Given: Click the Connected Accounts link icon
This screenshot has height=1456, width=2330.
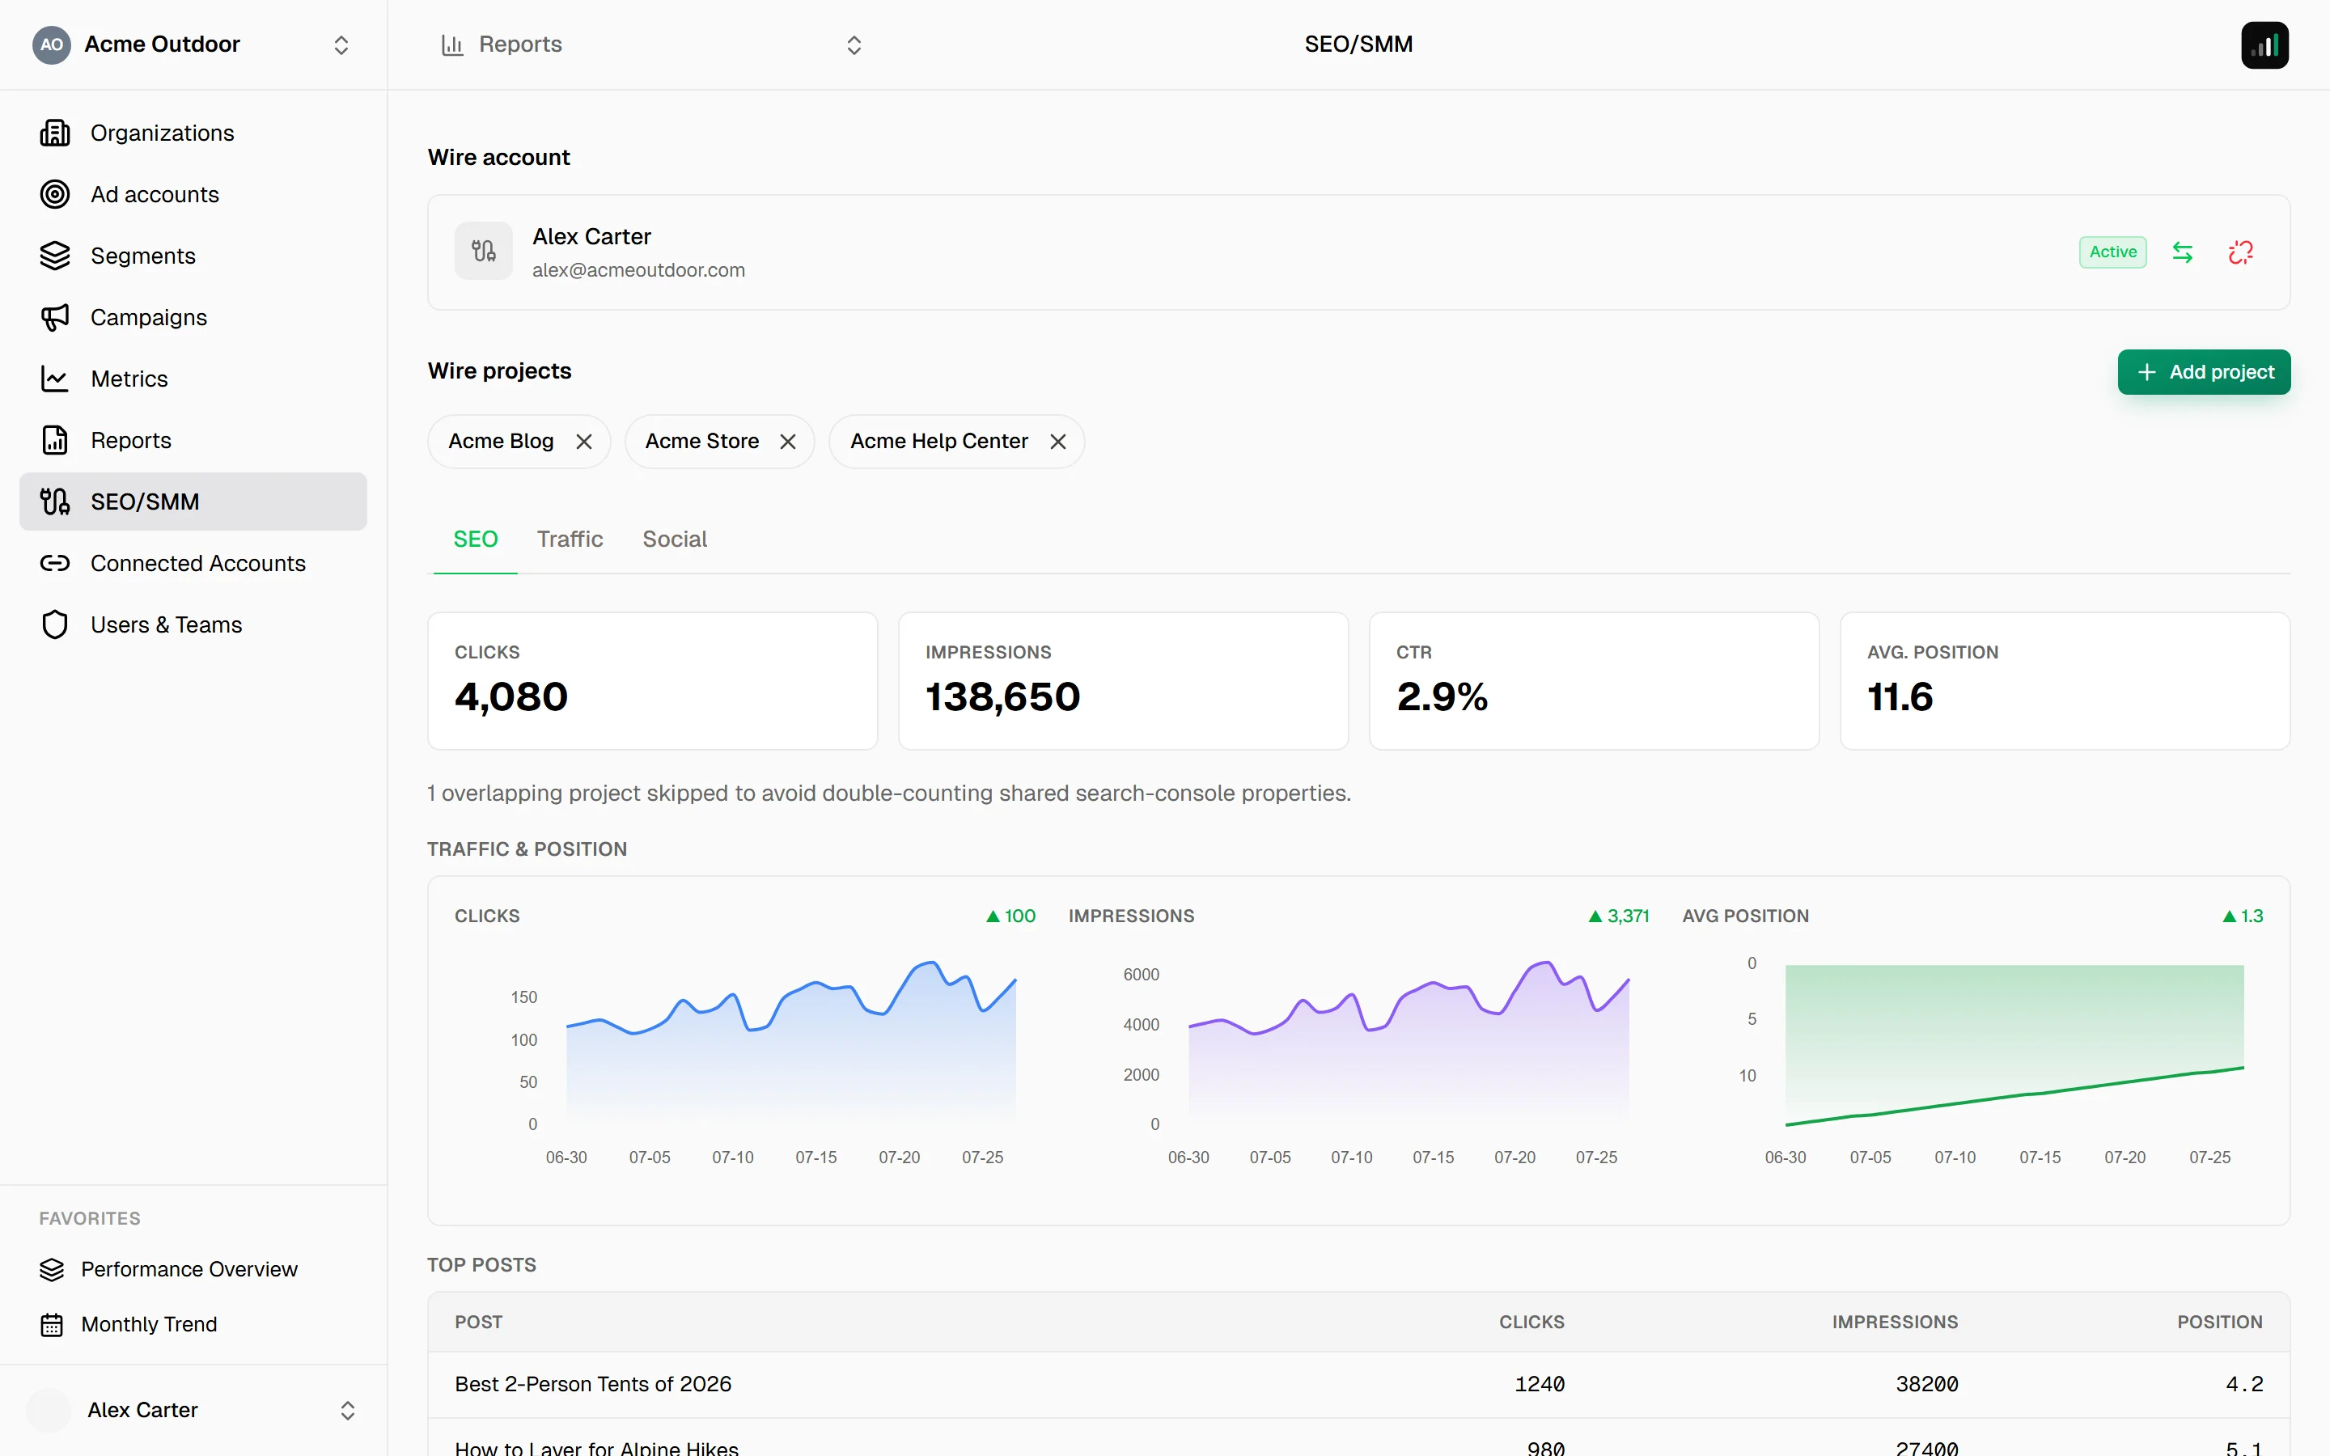Looking at the screenshot, I should (55, 563).
